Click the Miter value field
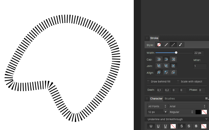The image size is (209, 130). 200,66
